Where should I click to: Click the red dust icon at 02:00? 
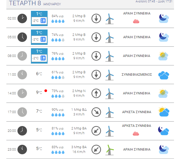[x=136, y=21]
